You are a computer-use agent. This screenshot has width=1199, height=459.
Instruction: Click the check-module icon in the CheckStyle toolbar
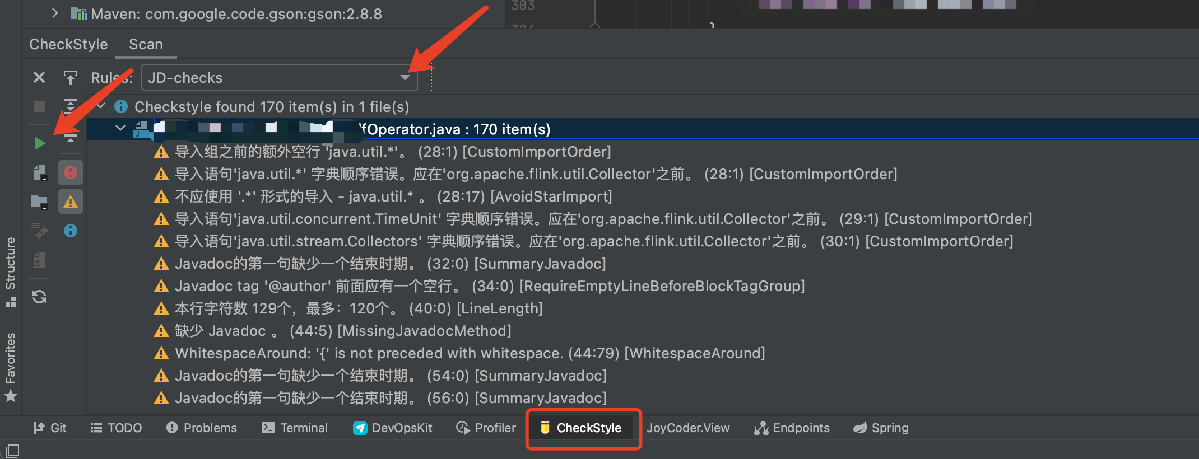coord(39,172)
